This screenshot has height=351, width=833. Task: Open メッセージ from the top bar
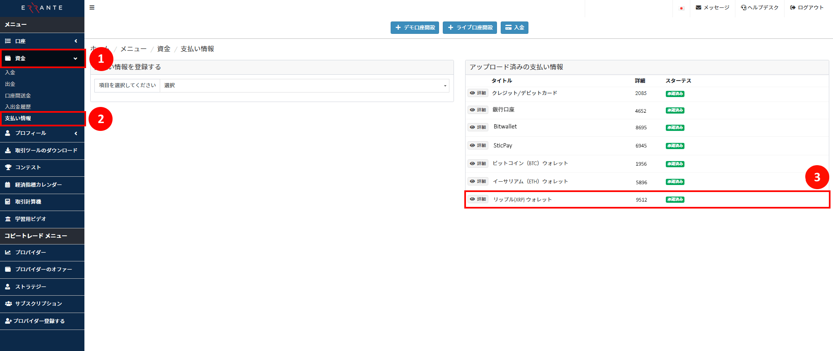713,7
